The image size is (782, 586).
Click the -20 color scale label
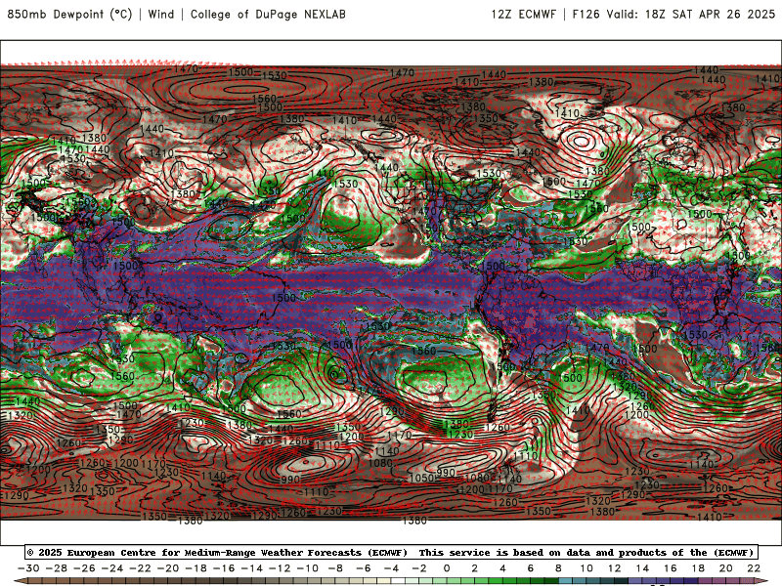[168, 568]
